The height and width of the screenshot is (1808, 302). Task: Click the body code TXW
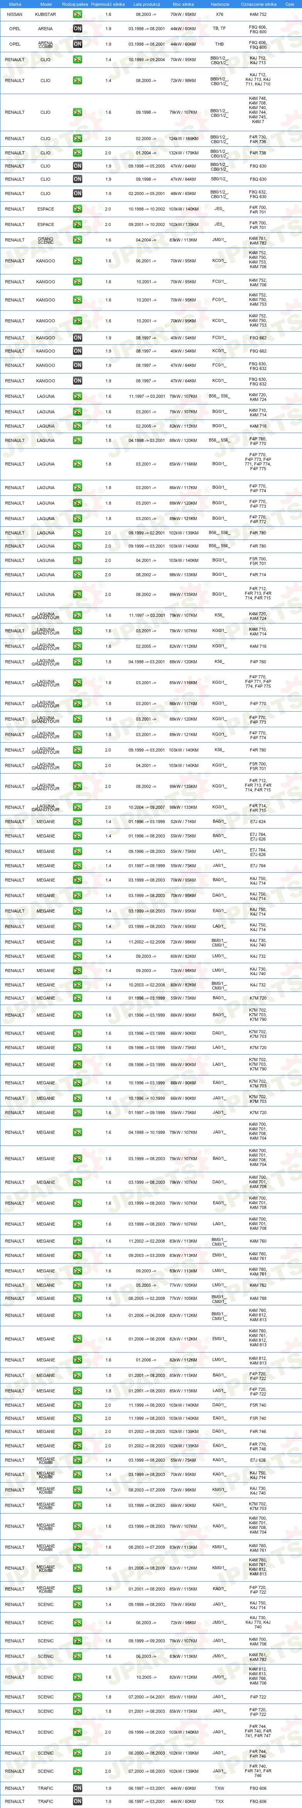[219, 1787]
